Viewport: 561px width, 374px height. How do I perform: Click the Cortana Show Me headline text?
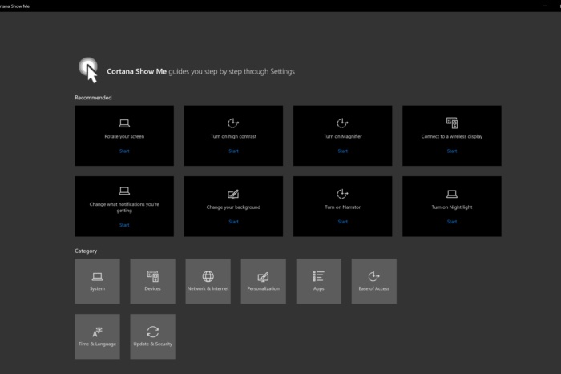click(200, 71)
